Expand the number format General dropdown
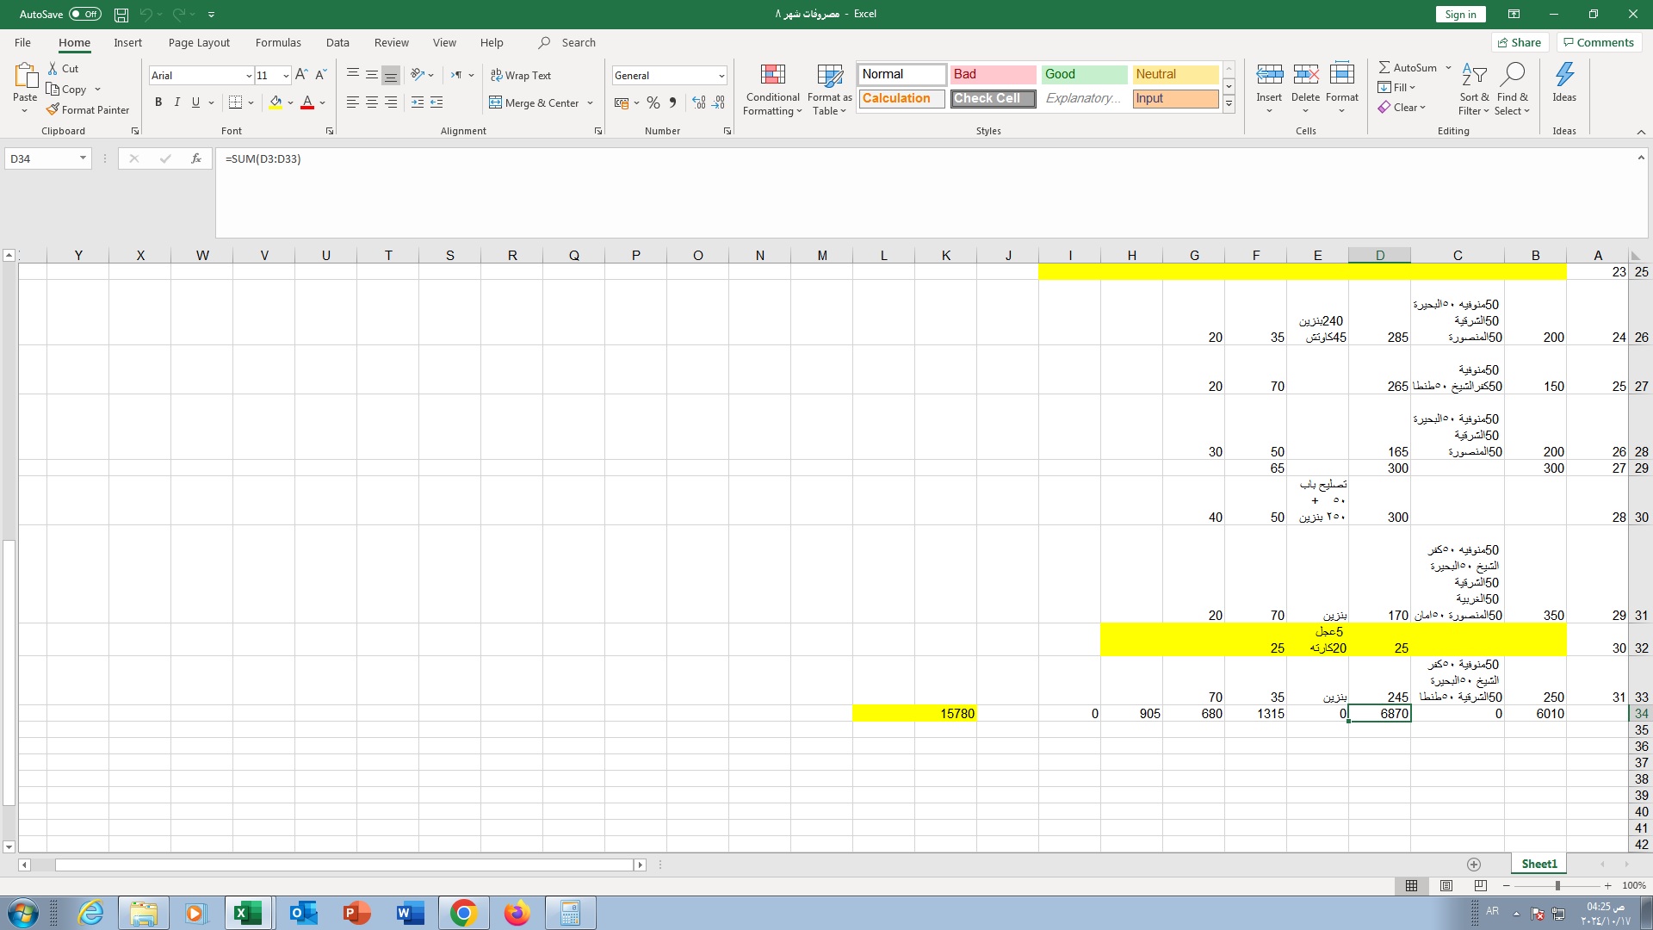Screen dimensions: 1653x930 click(721, 76)
